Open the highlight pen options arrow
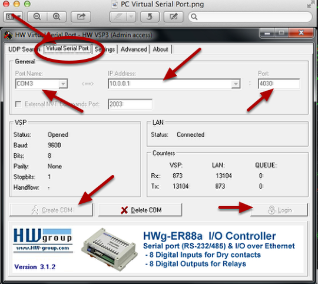The width and height of the screenshot is (318, 284). click(131, 16)
